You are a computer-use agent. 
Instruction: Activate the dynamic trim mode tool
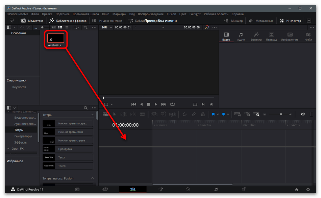coord(133,114)
